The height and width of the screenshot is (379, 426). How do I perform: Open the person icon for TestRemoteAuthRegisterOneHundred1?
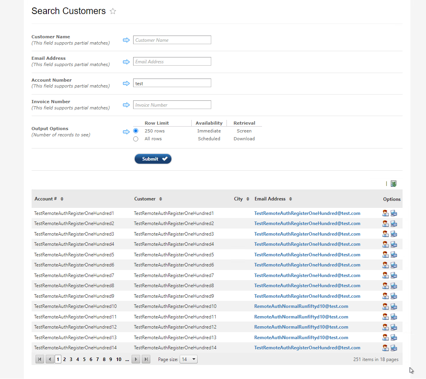385,213
